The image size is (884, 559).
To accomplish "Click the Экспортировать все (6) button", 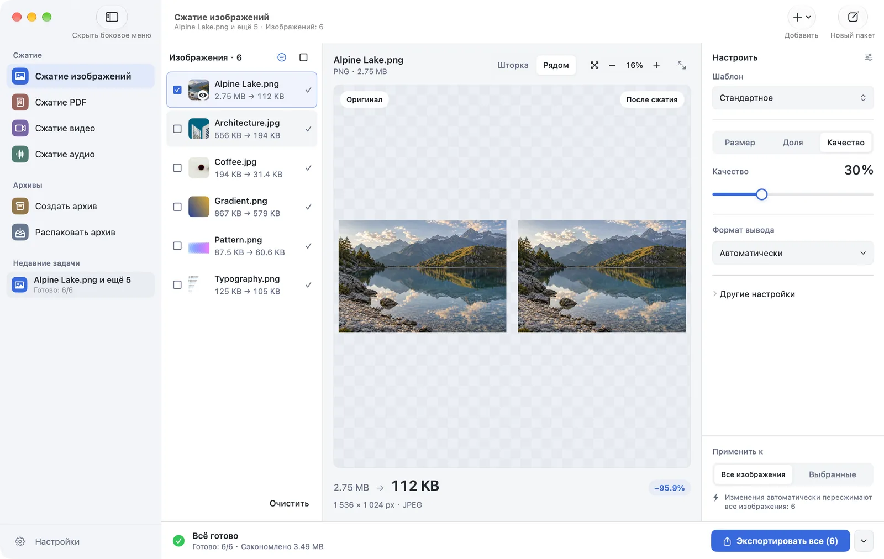I will click(x=780, y=541).
